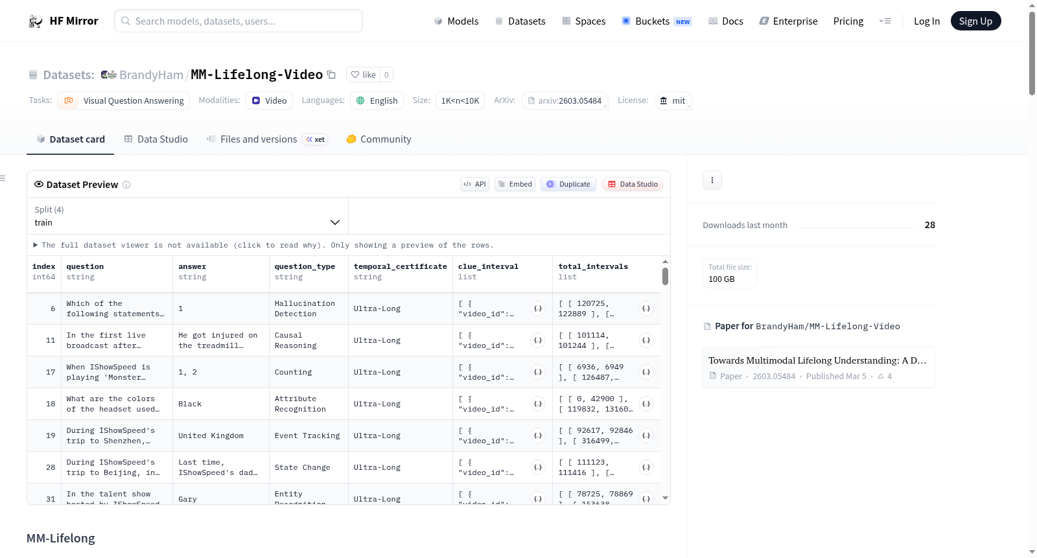Image resolution: width=1037 pixels, height=558 pixels.
Task: Expand total_intervals JSON for row 28
Action: tap(646, 467)
